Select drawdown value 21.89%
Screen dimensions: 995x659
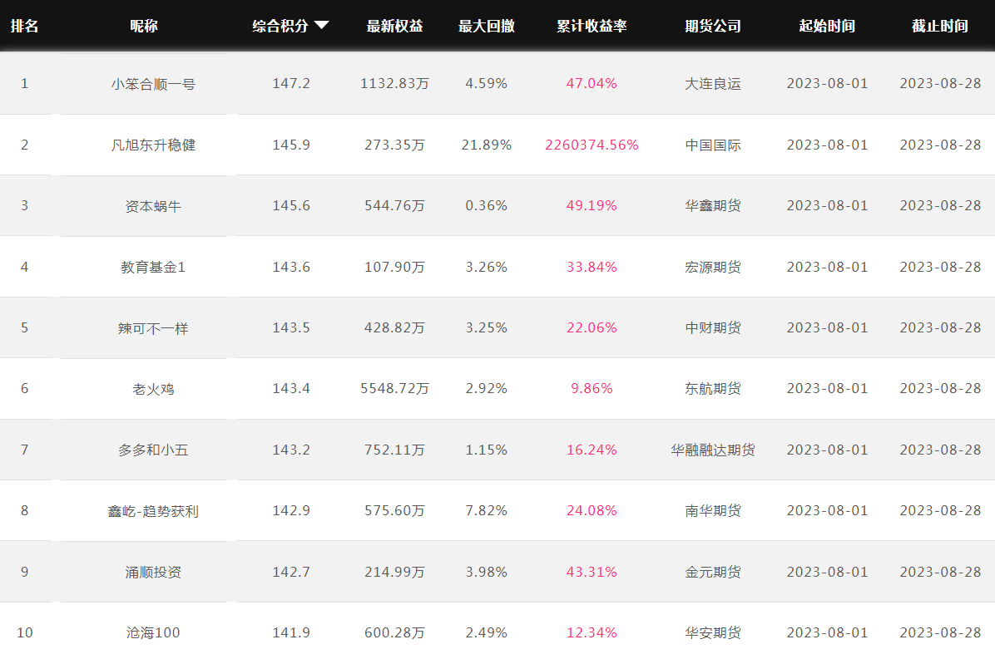487,145
